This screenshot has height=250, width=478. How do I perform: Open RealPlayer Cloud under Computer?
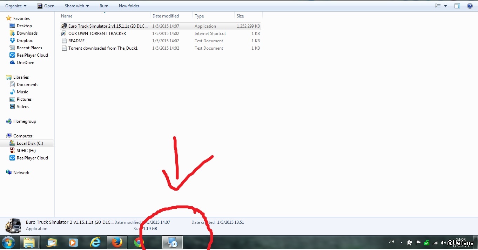coord(32,158)
